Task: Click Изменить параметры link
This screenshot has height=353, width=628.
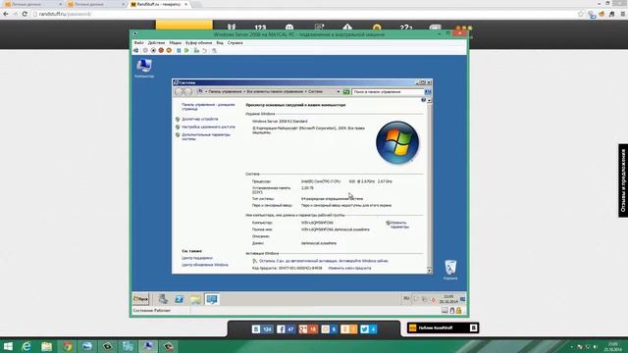Action: coord(399,225)
